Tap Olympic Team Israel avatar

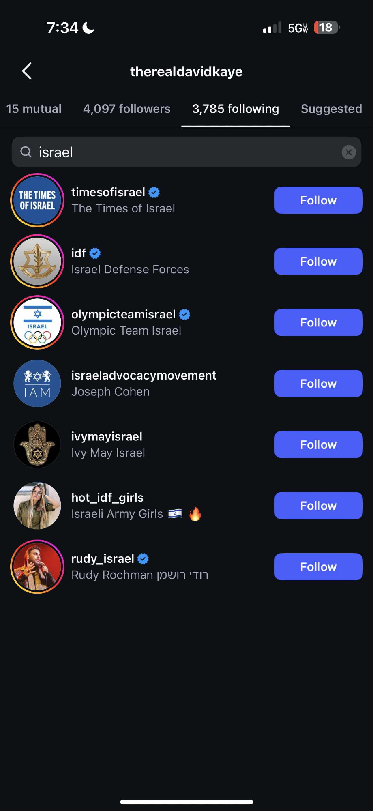coord(37,322)
